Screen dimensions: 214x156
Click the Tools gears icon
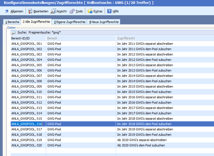click(x=72, y=11)
